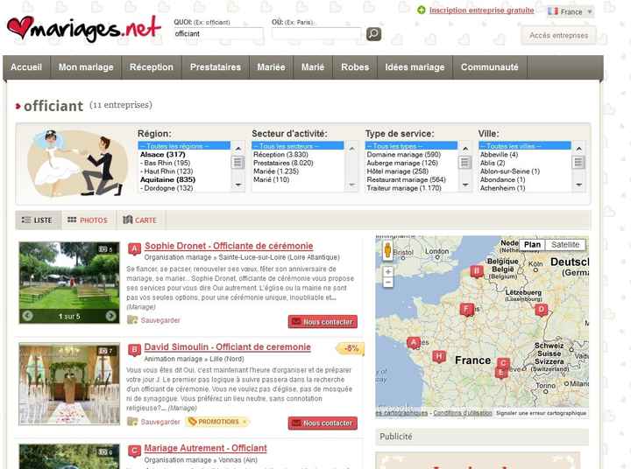Click the map marker D near Strasbourg

point(542,310)
